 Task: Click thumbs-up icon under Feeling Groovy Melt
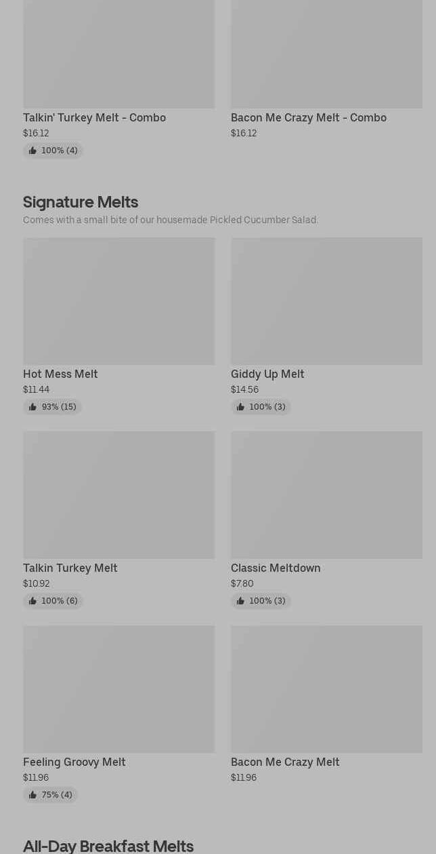coord(32,795)
